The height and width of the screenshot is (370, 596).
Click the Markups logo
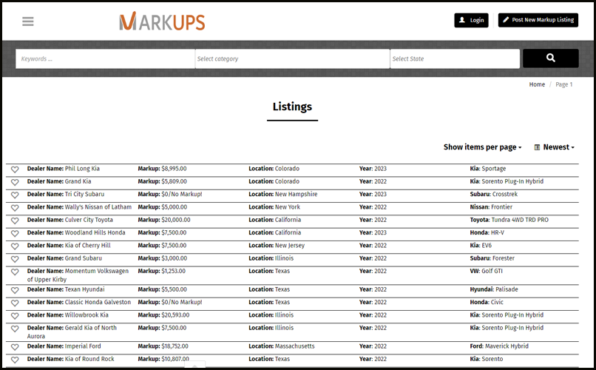[162, 21]
